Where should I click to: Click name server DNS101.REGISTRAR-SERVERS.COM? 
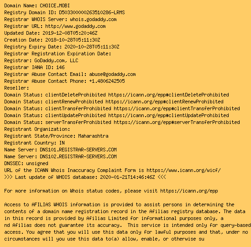click(78, 150)
